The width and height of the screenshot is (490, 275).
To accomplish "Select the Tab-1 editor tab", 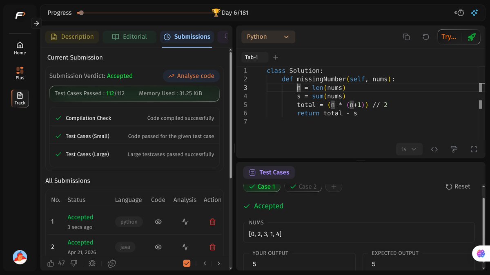I will [255, 57].
